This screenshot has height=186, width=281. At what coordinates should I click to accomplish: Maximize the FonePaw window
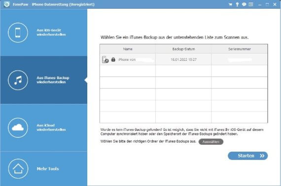point(267,4)
